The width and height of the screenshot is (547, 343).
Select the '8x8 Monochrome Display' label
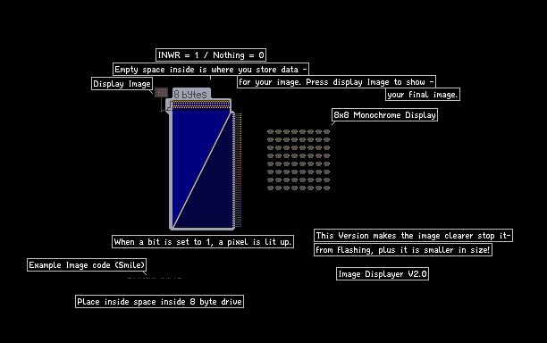[384, 114]
